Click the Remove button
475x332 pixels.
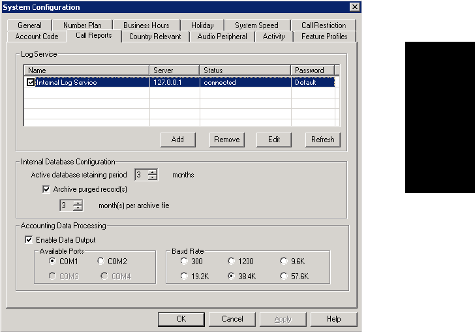[x=226, y=139]
